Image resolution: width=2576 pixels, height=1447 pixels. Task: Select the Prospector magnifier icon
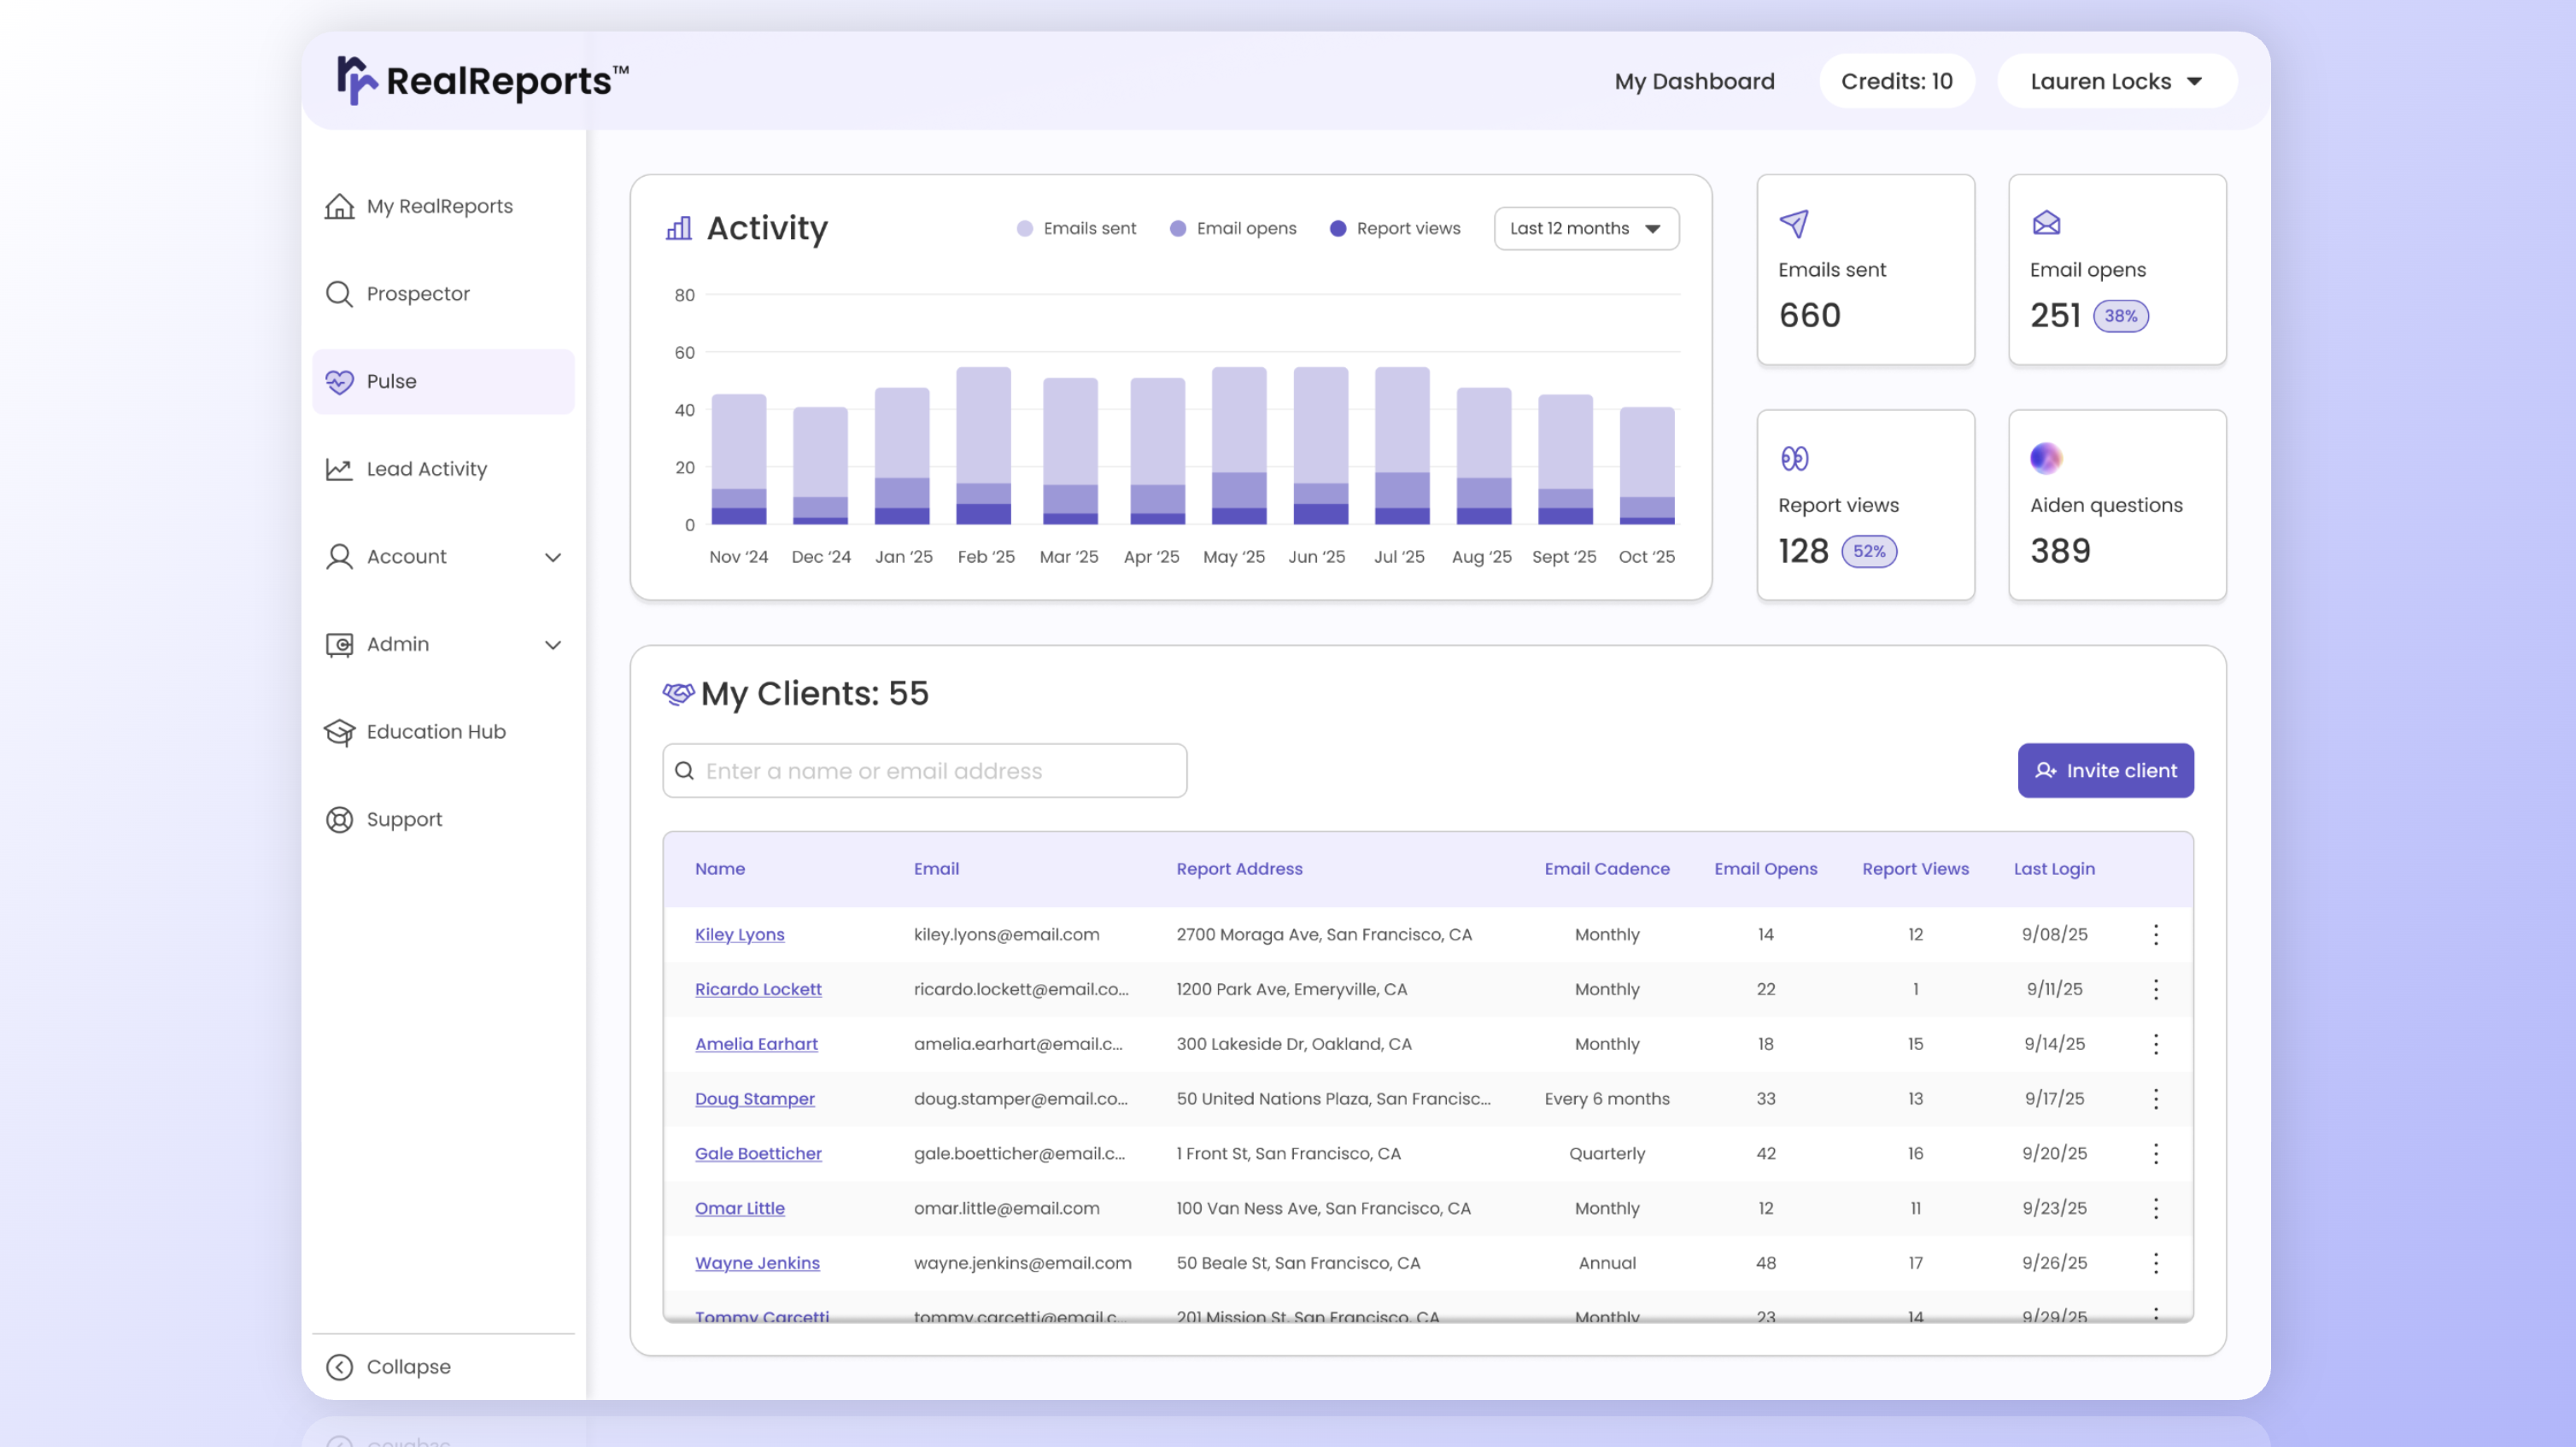coord(339,294)
